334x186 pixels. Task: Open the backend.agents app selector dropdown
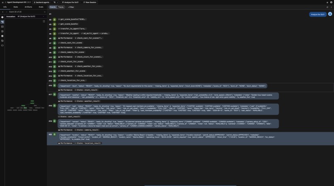[42, 2]
